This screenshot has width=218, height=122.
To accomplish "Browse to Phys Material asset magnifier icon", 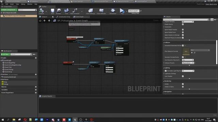I will click(x=194, y=53).
